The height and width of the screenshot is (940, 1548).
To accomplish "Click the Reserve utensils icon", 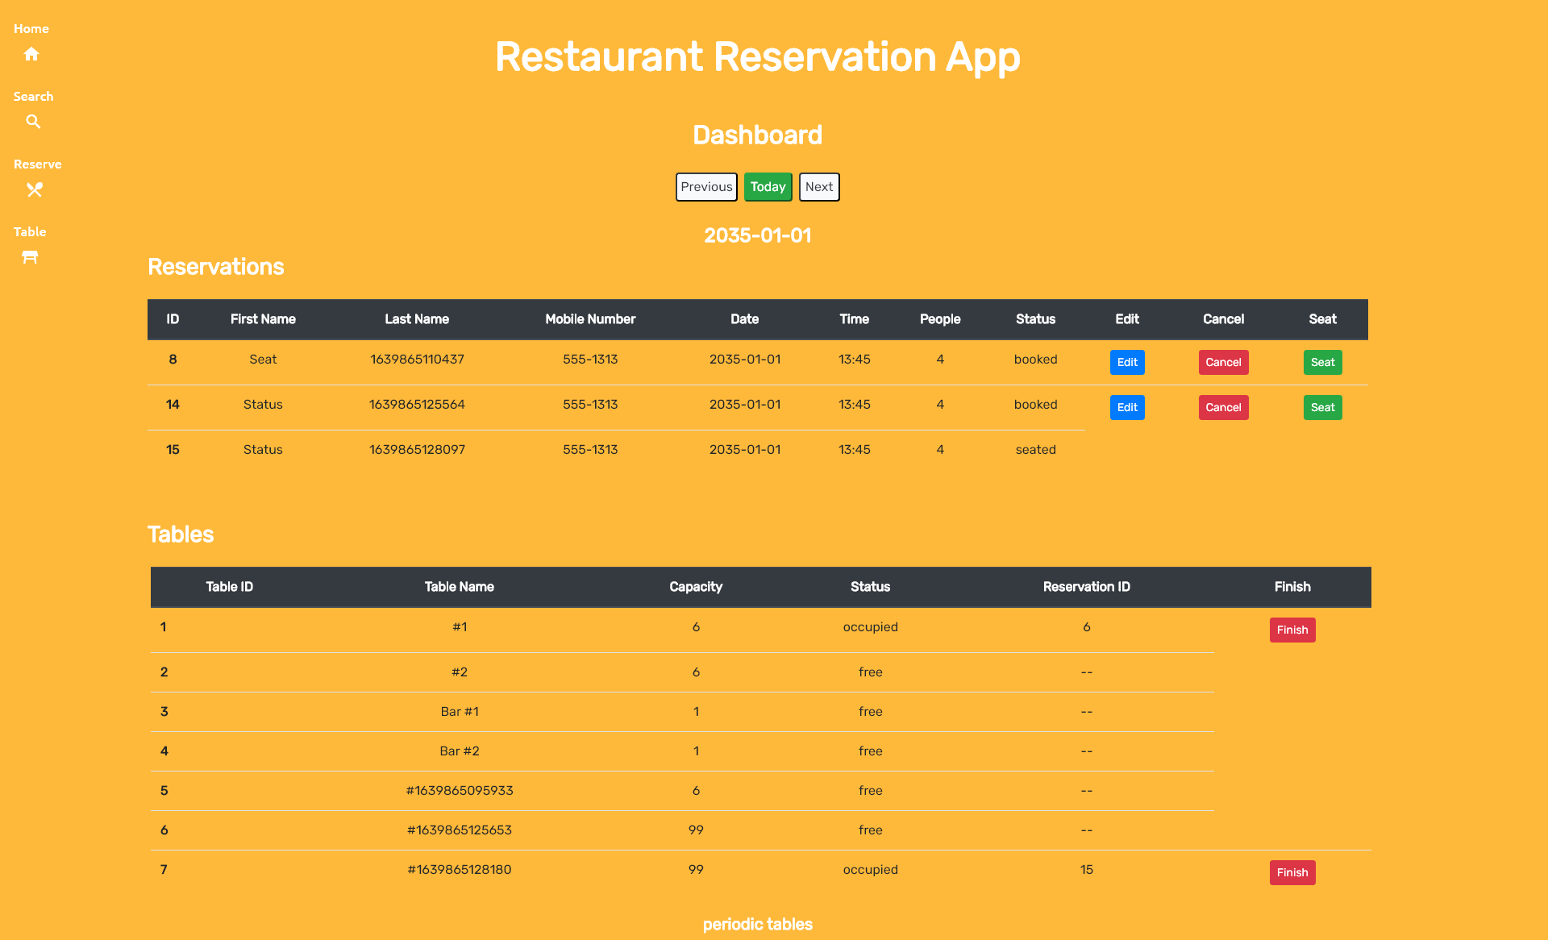I will coord(34,189).
